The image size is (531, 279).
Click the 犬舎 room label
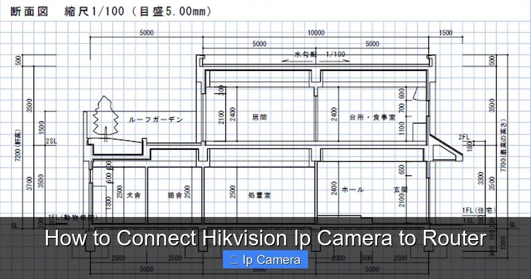134,195
